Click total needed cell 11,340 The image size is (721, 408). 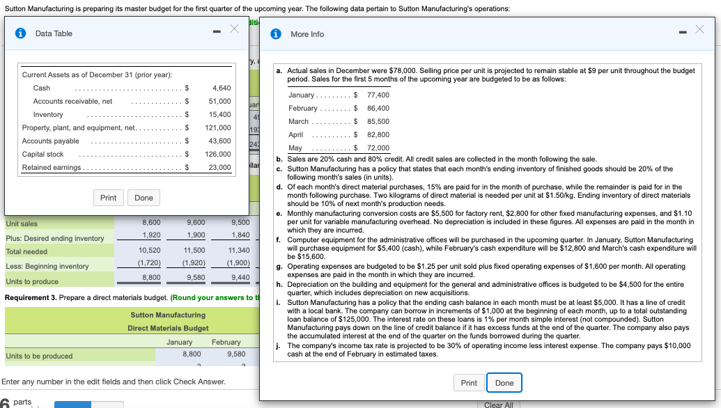point(239,251)
